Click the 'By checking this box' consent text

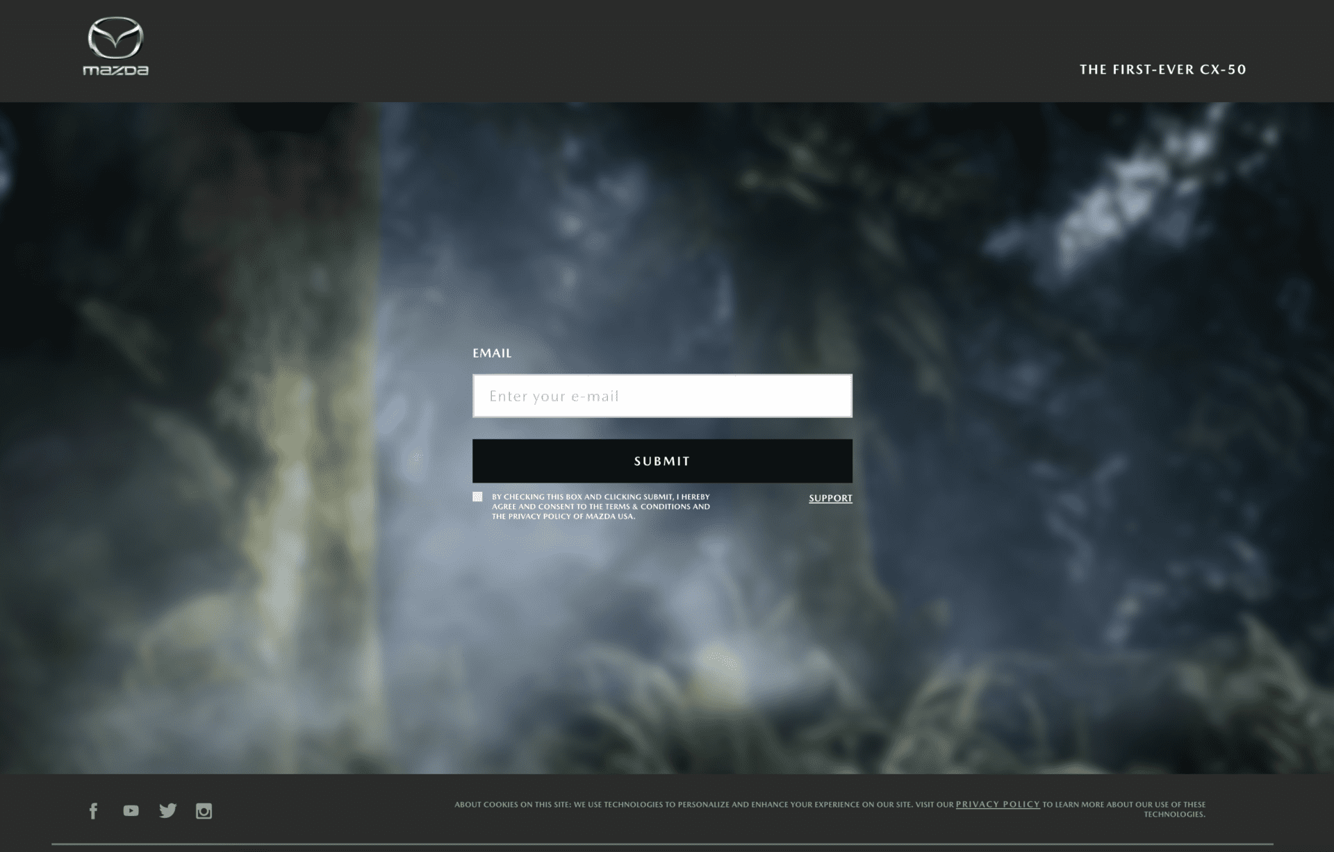(600, 506)
